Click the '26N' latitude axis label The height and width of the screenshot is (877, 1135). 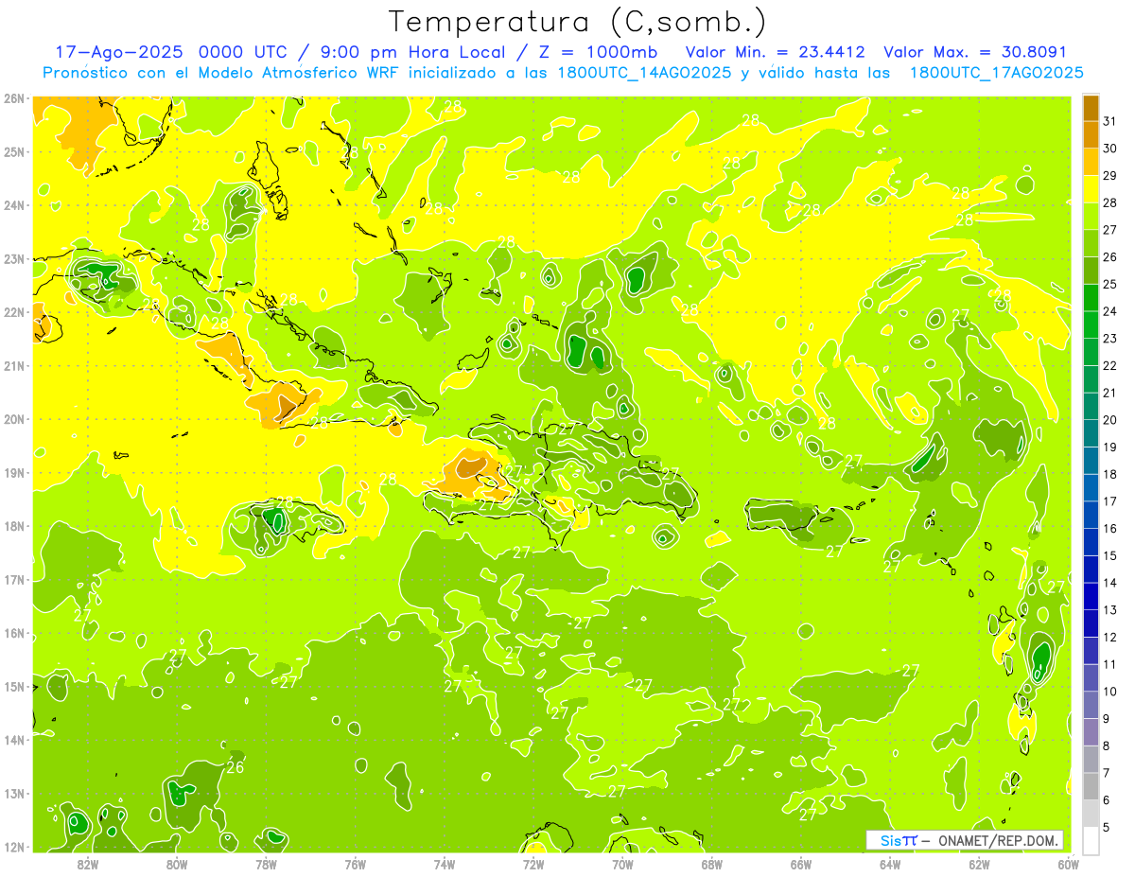point(15,98)
